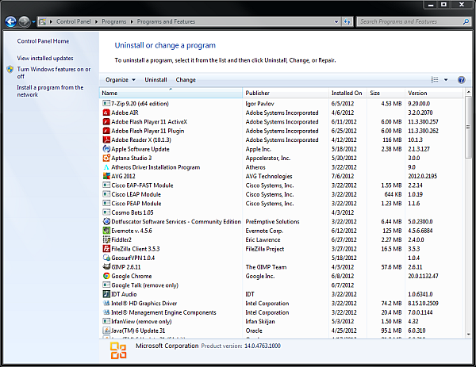476x367 pixels.
Task: Click the Java(TM) 6 Update 31 icon
Action: point(106,331)
